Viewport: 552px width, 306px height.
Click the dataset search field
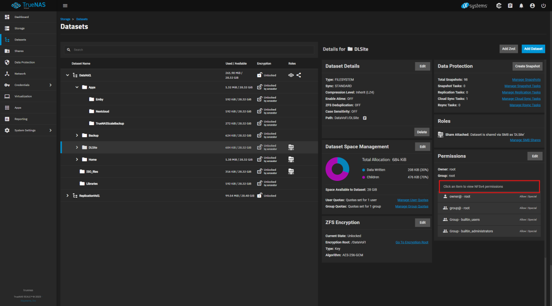point(190,50)
